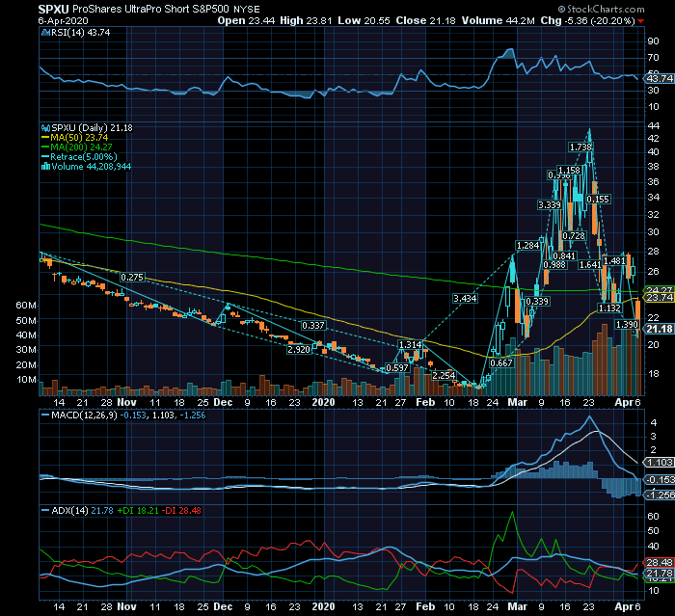This screenshot has width=675, height=616.
Task: Click the 10M volume axis label
Action: pos(26,379)
